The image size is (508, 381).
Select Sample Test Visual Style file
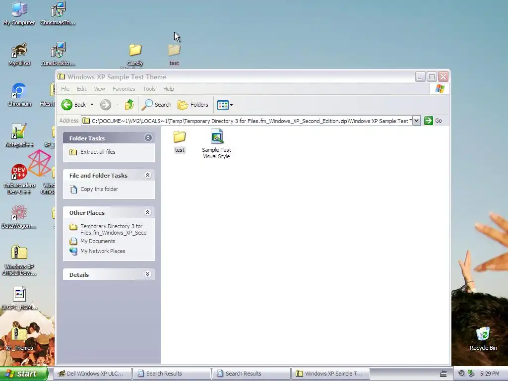click(216, 144)
